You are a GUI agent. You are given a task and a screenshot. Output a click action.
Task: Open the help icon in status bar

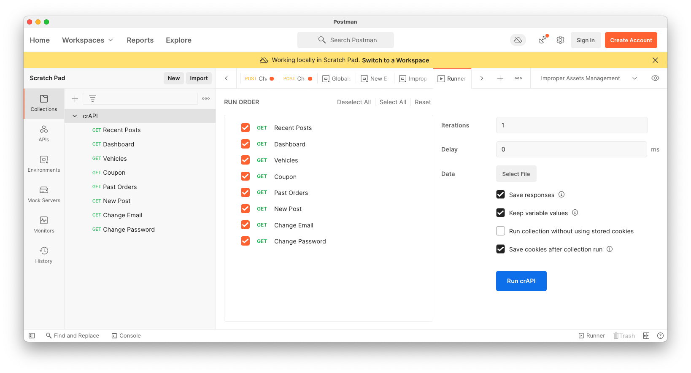[x=660, y=336]
